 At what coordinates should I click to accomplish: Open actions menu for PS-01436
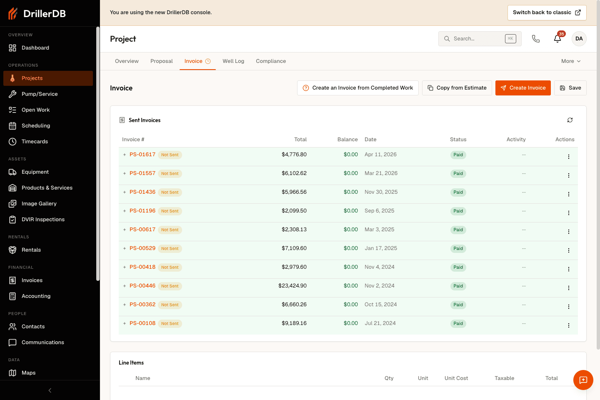pyautogui.click(x=569, y=194)
